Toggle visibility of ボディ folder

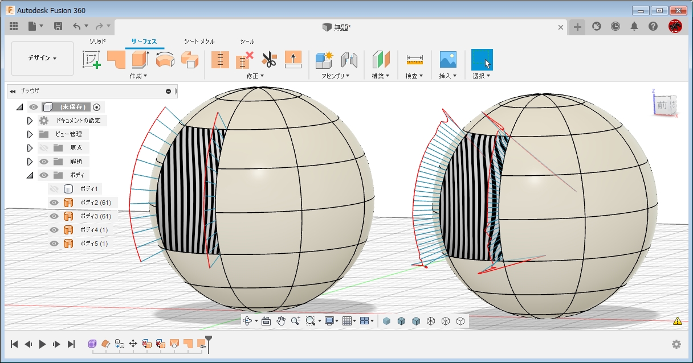coord(43,175)
